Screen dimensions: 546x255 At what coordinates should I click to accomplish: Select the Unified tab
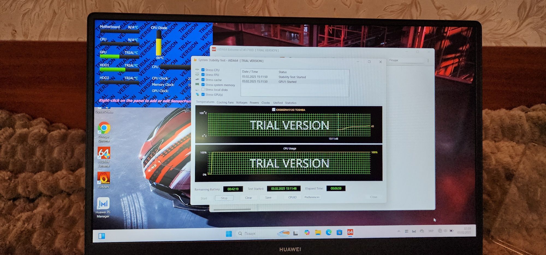tap(278, 103)
